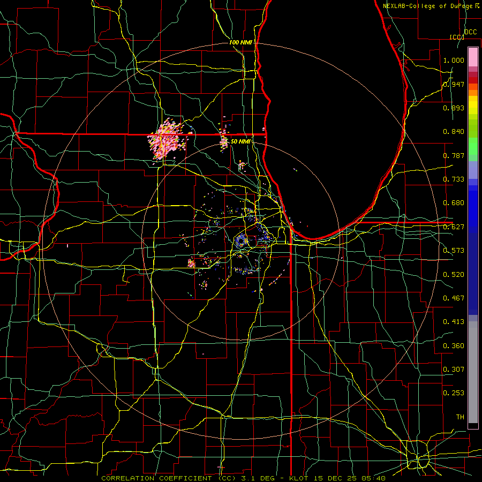Click the 0.947 legend value

[x=454, y=84]
